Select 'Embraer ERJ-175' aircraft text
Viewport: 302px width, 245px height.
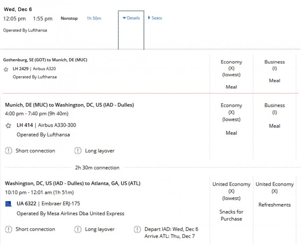point(61,204)
